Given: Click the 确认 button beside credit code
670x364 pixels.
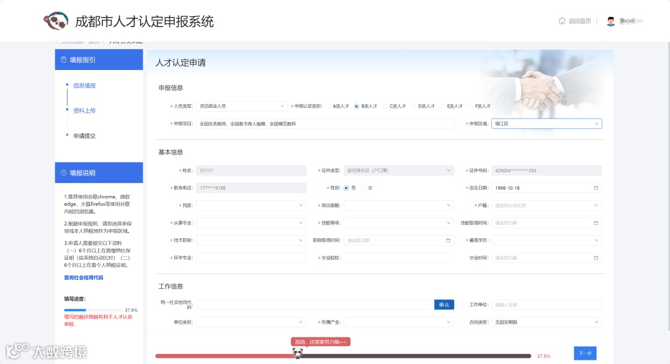Looking at the screenshot, I should [x=444, y=304].
